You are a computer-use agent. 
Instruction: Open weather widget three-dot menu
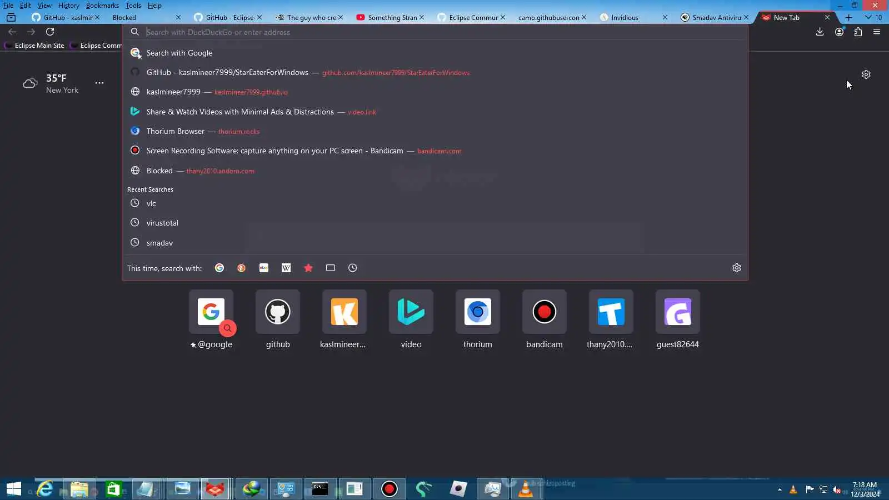point(99,83)
